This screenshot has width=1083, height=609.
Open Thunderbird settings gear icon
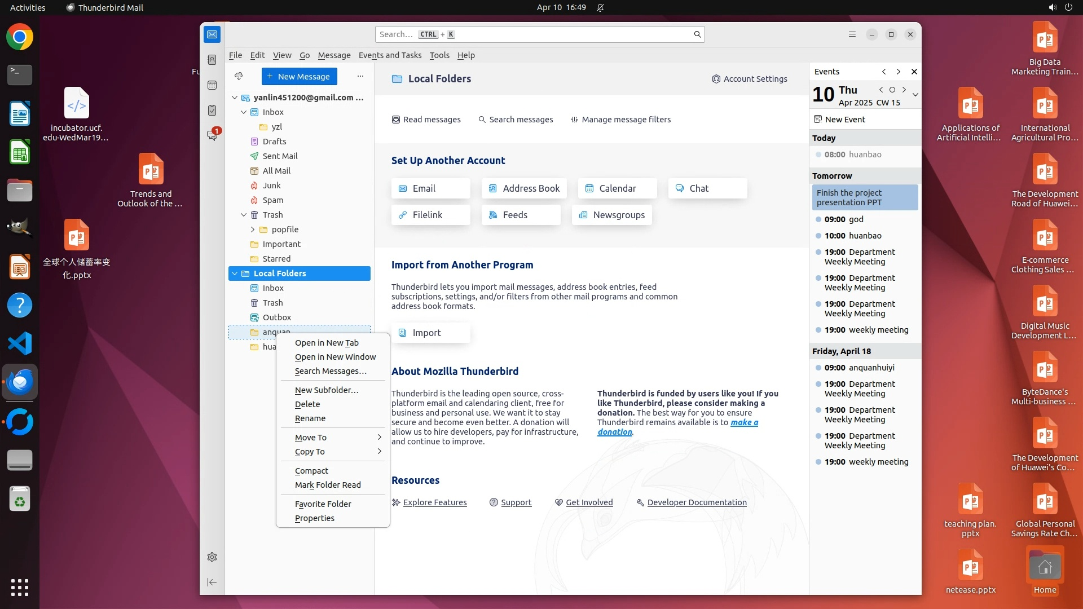(x=212, y=557)
